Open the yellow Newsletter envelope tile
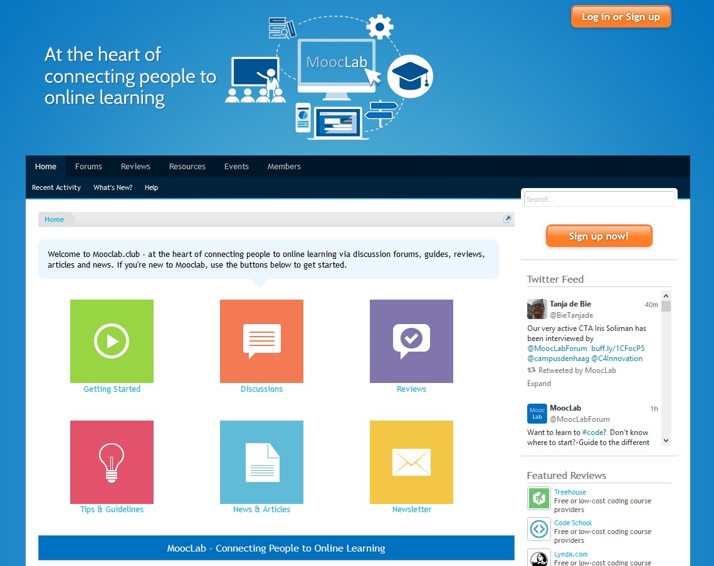 point(411,462)
